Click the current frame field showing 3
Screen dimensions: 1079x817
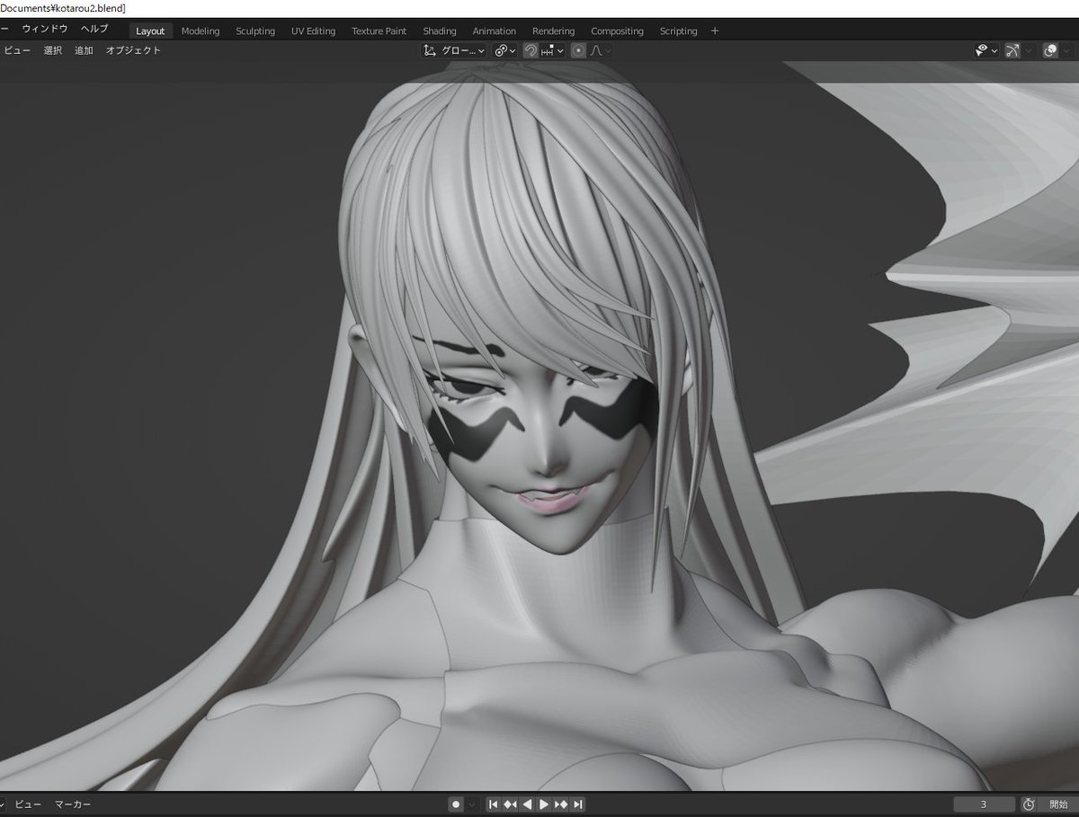[x=984, y=804]
